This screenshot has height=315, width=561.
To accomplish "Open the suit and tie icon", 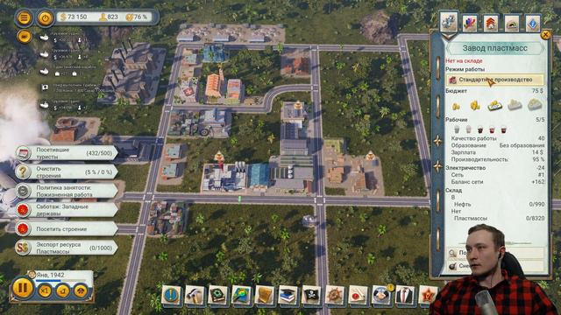I will point(405,296).
